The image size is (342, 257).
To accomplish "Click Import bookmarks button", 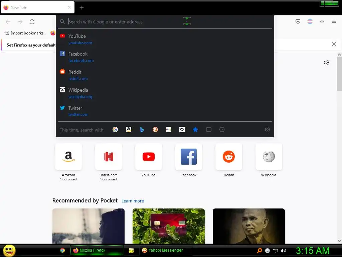I will 25,33.
